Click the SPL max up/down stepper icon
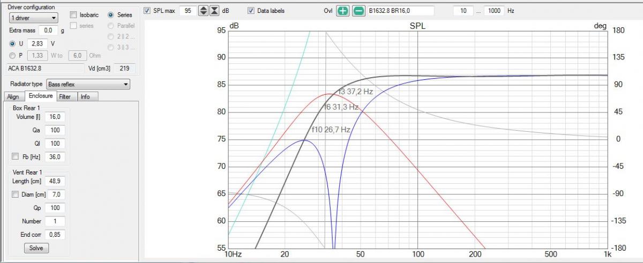Viewport: 643px width, 263px height. coord(203,11)
